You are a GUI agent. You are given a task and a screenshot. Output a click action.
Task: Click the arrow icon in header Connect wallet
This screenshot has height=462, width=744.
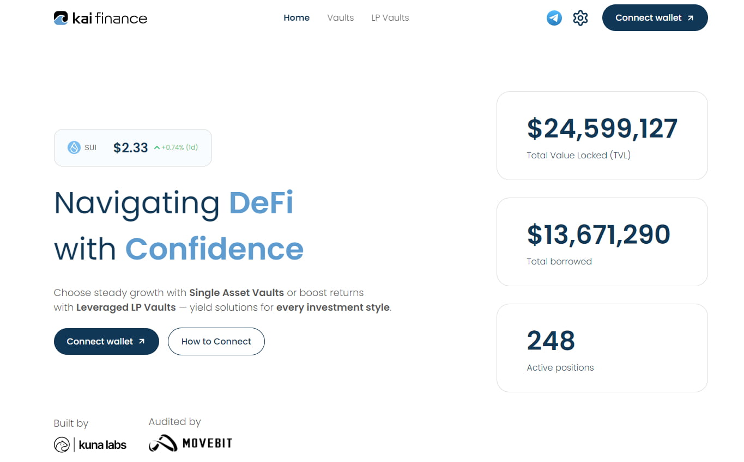pos(691,18)
